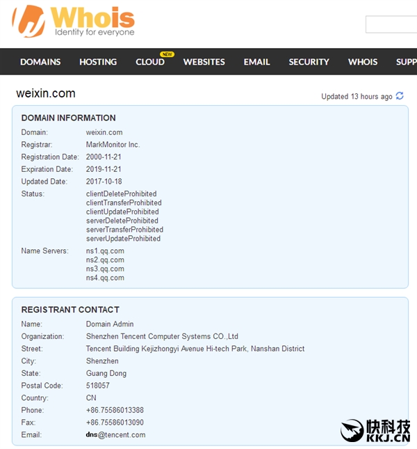Click the serverTransferProhibited status
This screenshot has width=417, height=449.
point(124,230)
